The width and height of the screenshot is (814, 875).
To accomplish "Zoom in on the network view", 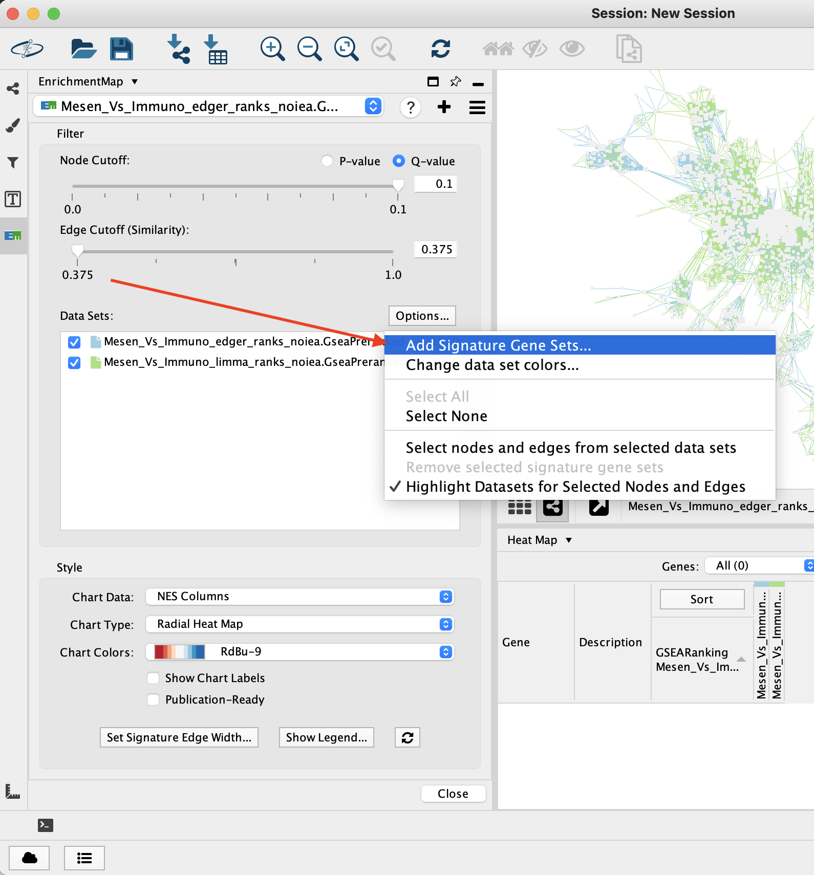I will pyautogui.click(x=272, y=49).
